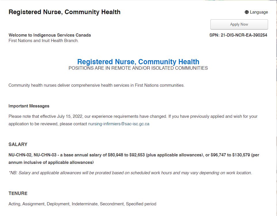
Task: Click the Important Messages heading
Action: click(x=29, y=106)
